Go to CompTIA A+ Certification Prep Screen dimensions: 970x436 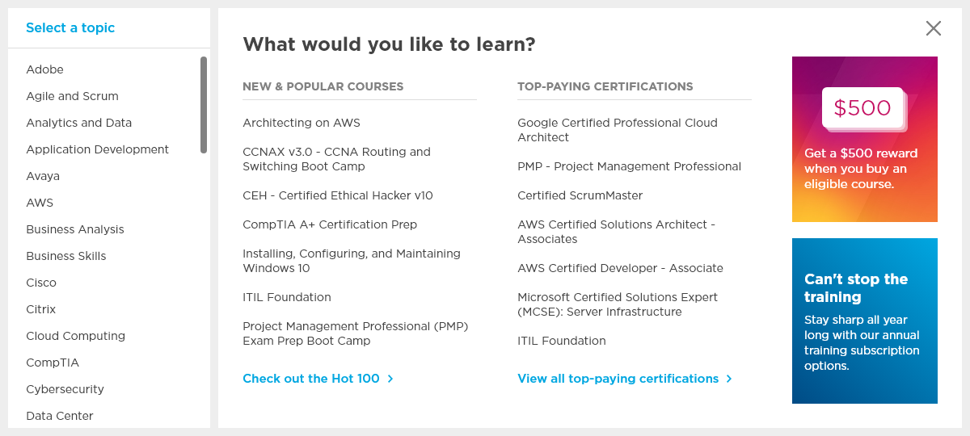330,224
